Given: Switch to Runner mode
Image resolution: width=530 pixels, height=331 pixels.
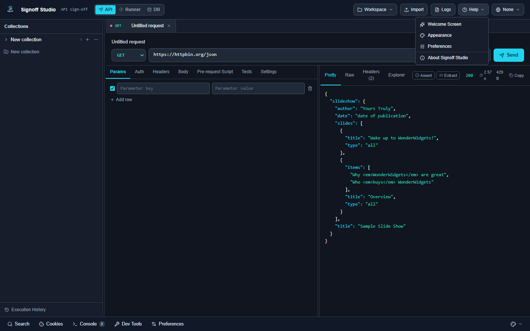Looking at the screenshot, I should [130, 10].
